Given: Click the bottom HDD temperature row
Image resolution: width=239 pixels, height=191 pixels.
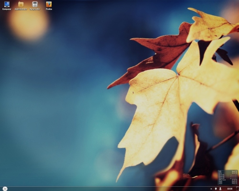Looking at the screenshot, I should pos(228,183).
